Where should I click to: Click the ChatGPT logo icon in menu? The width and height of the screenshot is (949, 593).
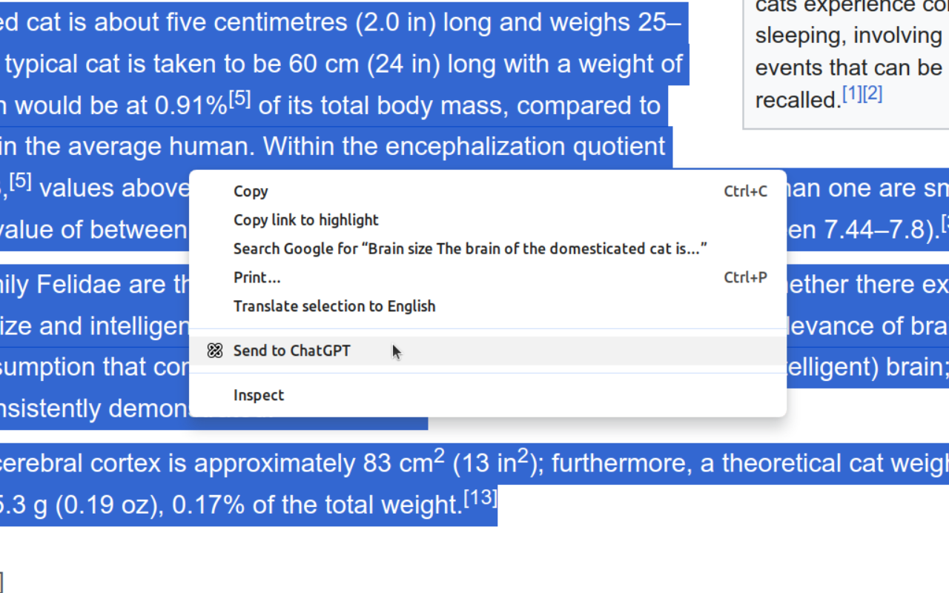coord(215,351)
